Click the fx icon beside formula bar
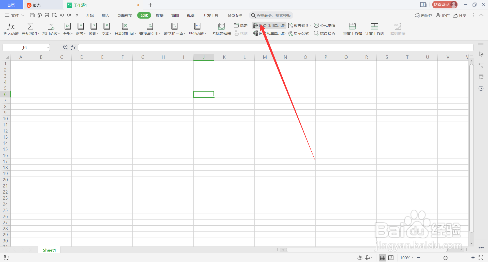Image resolution: width=488 pixels, height=262 pixels. click(73, 47)
